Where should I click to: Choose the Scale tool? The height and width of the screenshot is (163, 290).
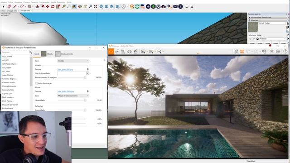(x=58, y=7)
